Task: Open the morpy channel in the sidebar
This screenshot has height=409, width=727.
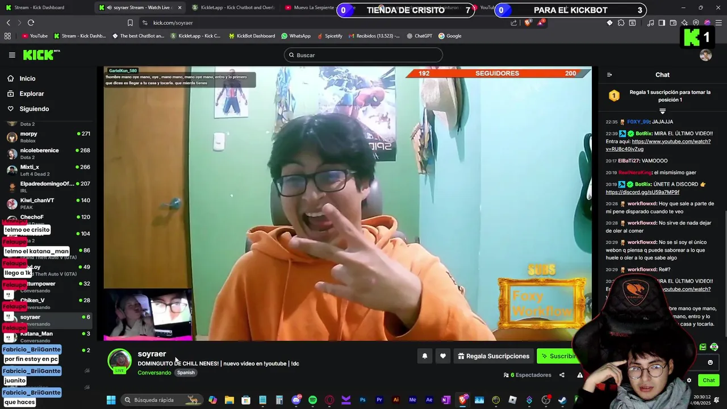Action: coord(48,137)
